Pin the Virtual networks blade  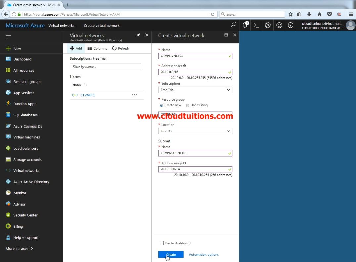coord(138,35)
